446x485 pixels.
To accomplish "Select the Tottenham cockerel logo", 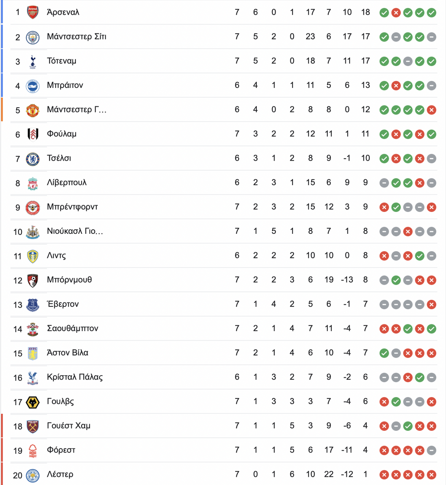I will pyautogui.click(x=33, y=62).
